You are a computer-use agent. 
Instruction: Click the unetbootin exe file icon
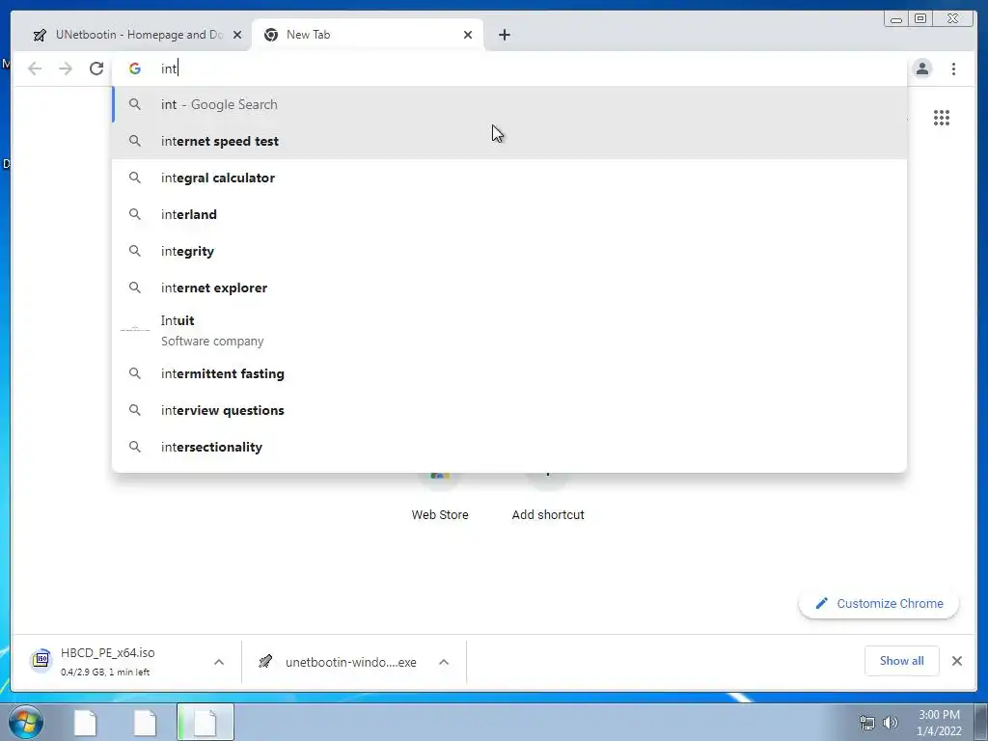(x=266, y=662)
